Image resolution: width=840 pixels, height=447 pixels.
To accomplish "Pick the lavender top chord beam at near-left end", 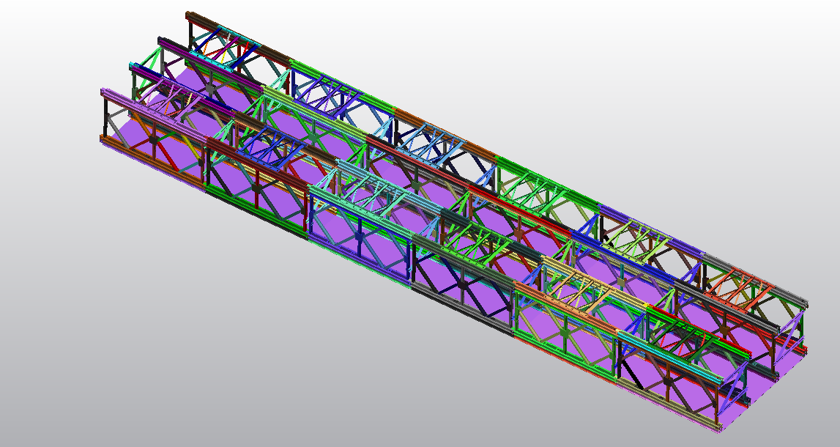I will coord(155,117).
